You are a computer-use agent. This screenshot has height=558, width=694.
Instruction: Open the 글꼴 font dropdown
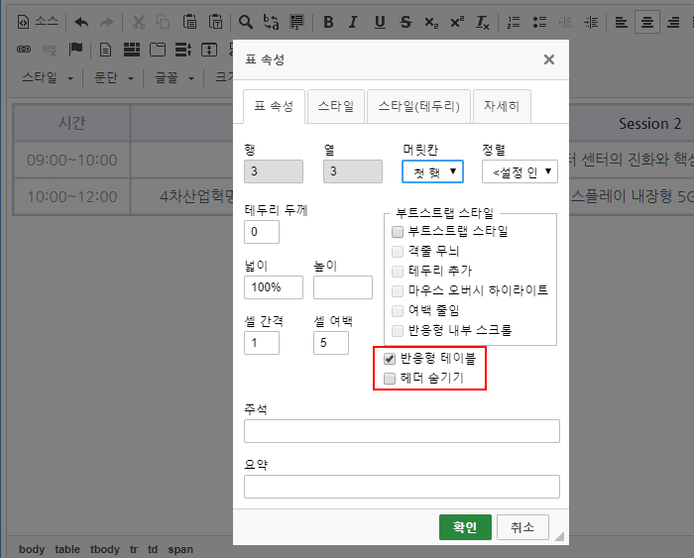pyautogui.click(x=173, y=78)
